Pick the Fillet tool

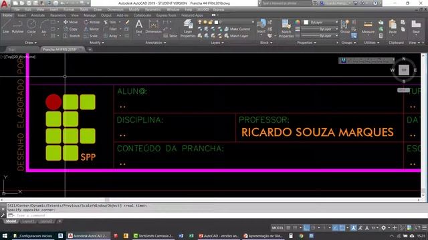110,29
